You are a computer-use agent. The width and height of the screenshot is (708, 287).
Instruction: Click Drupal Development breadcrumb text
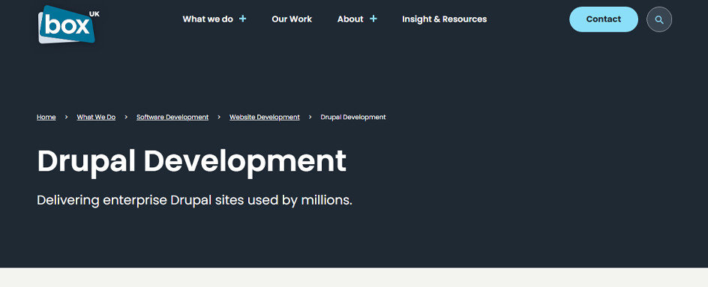(353, 117)
